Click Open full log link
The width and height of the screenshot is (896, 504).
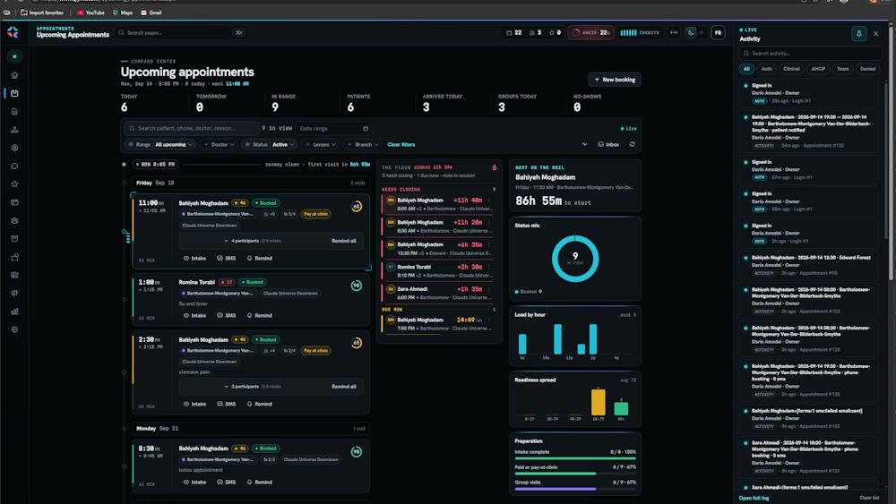(x=754, y=498)
